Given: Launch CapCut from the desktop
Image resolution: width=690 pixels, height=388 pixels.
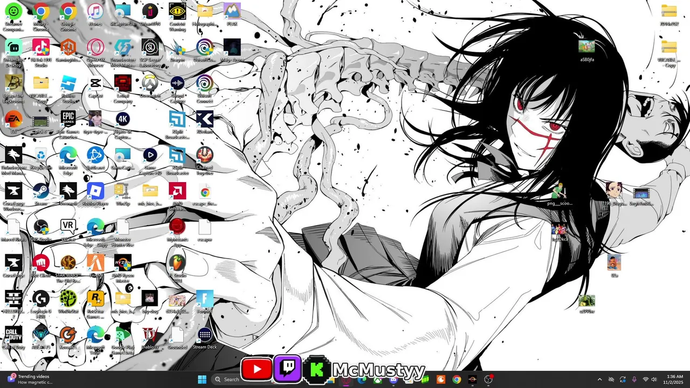Looking at the screenshot, I should [95, 86].
